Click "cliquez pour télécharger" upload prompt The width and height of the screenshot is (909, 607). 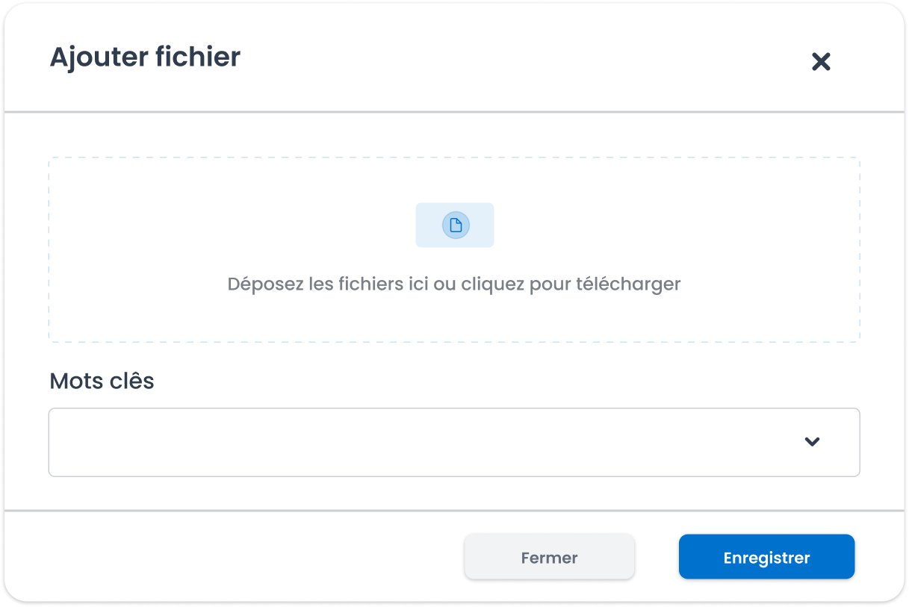571,284
